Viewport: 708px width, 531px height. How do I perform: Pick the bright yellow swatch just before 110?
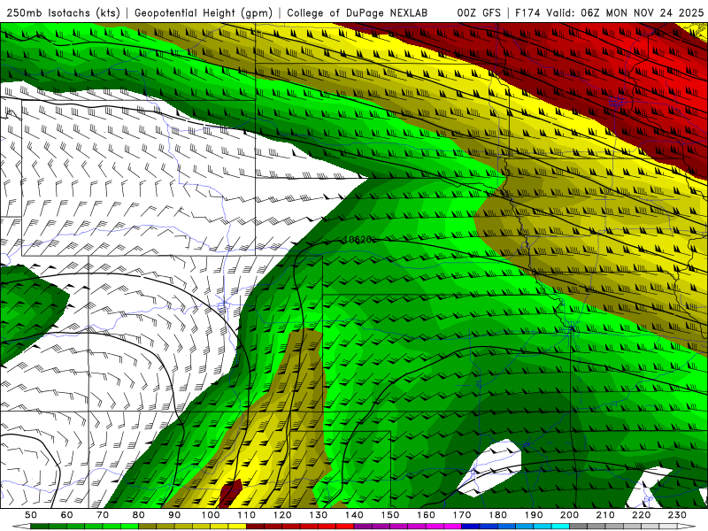[x=237, y=527]
